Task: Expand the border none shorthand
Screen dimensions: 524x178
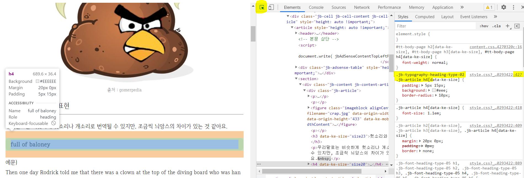Action: 421,151
